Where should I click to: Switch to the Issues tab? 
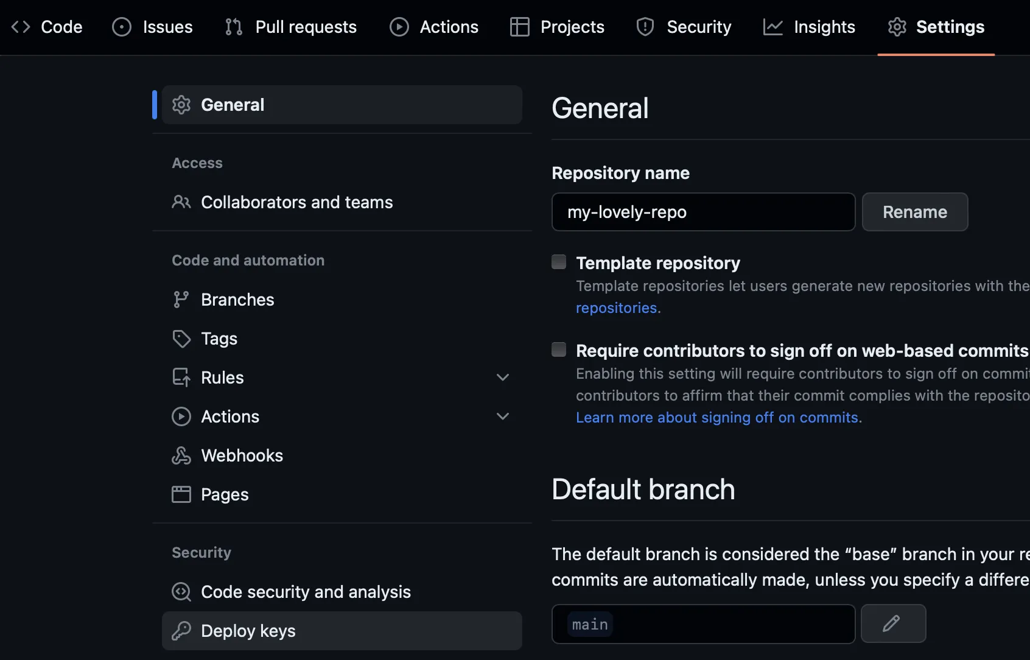(x=153, y=27)
